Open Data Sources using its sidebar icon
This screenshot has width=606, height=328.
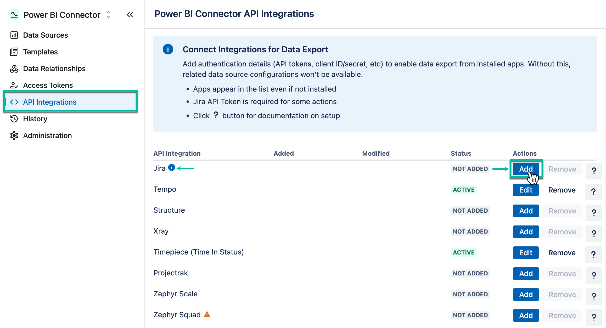click(x=14, y=35)
